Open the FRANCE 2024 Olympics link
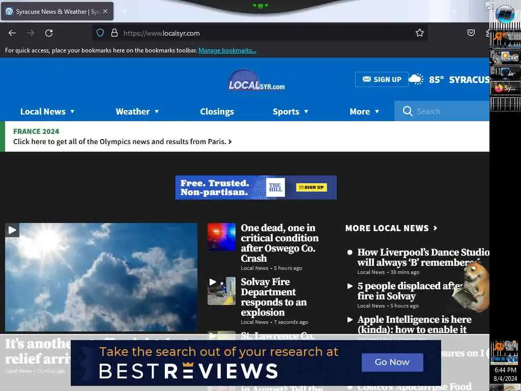The width and height of the screenshot is (521, 391). pyautogui.click(x=36, y=131)
